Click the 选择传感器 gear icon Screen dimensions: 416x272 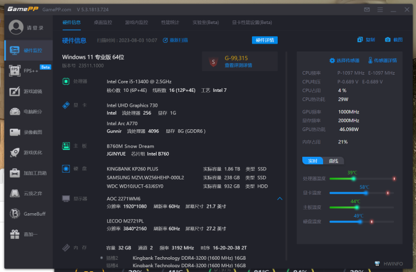[x=332, y=61]
